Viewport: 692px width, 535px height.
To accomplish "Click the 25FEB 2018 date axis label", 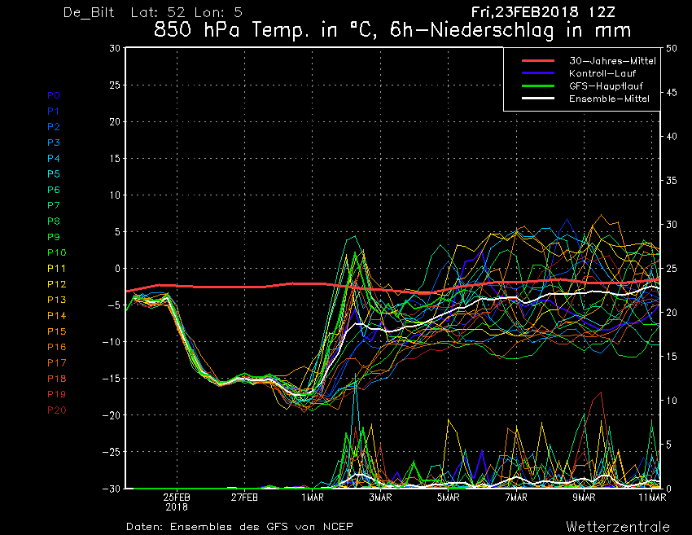I will (177, 502).
